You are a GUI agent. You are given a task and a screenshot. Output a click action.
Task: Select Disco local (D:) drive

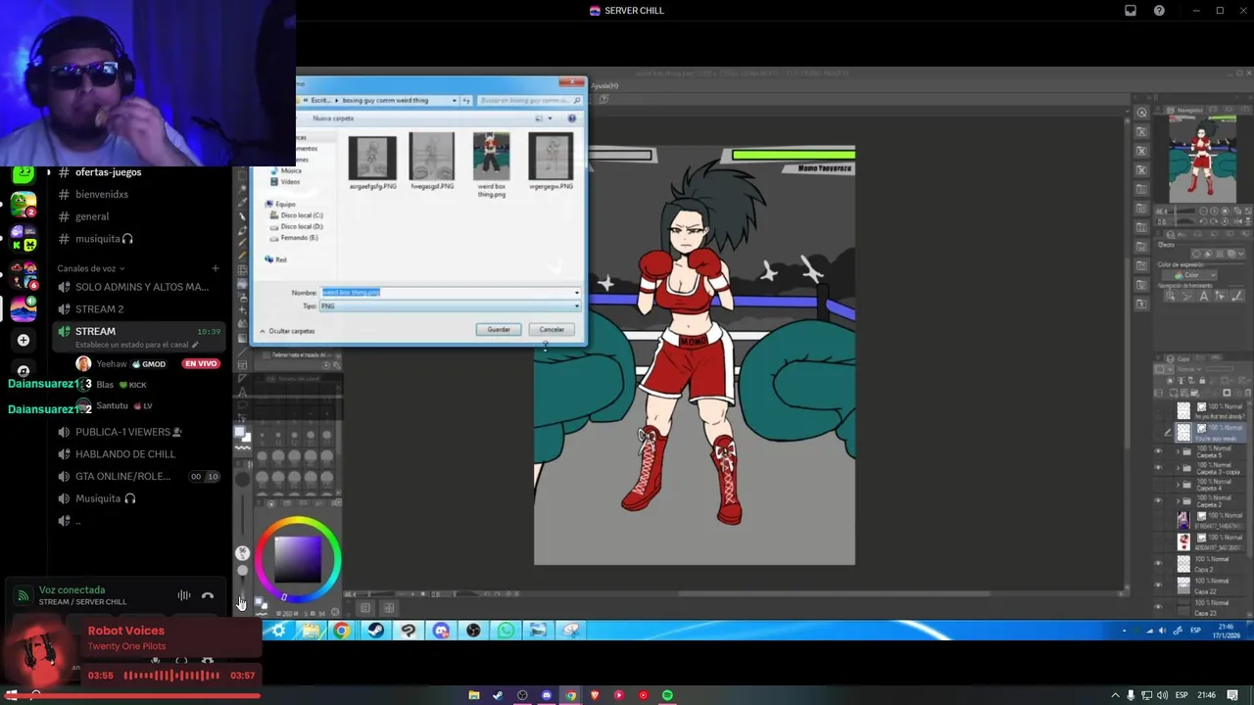pyautogui.click(x=296, y=226)
